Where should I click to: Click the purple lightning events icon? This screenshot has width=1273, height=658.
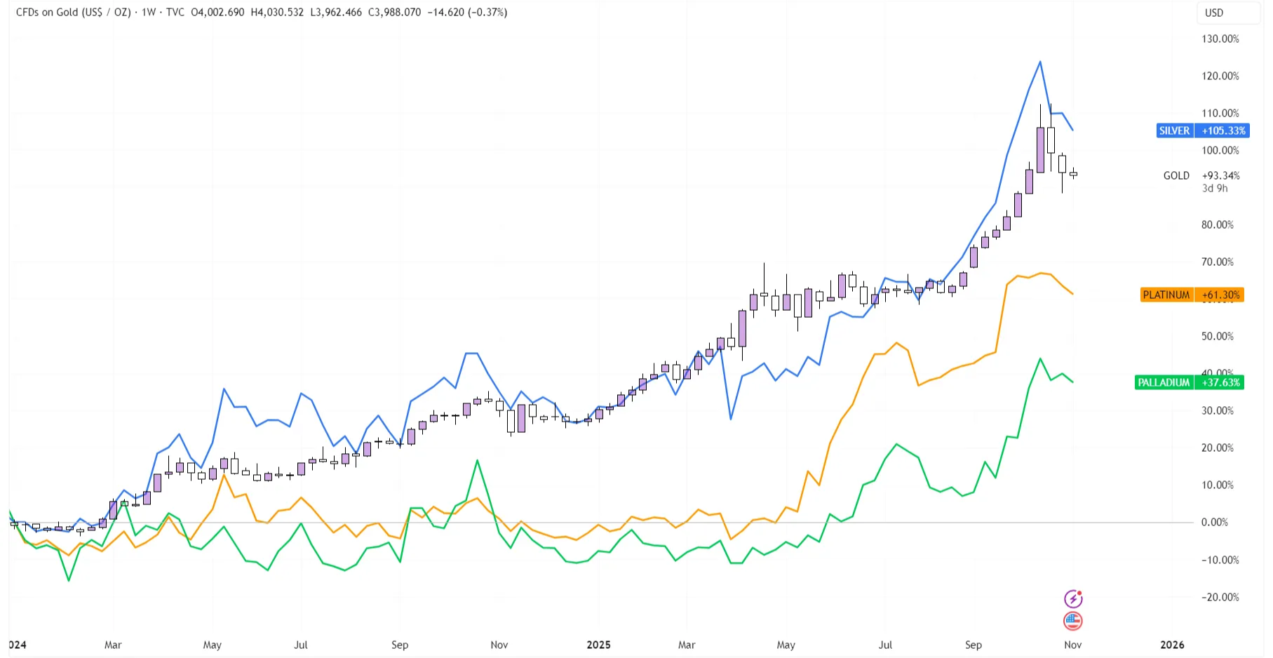coord(1073,598)
